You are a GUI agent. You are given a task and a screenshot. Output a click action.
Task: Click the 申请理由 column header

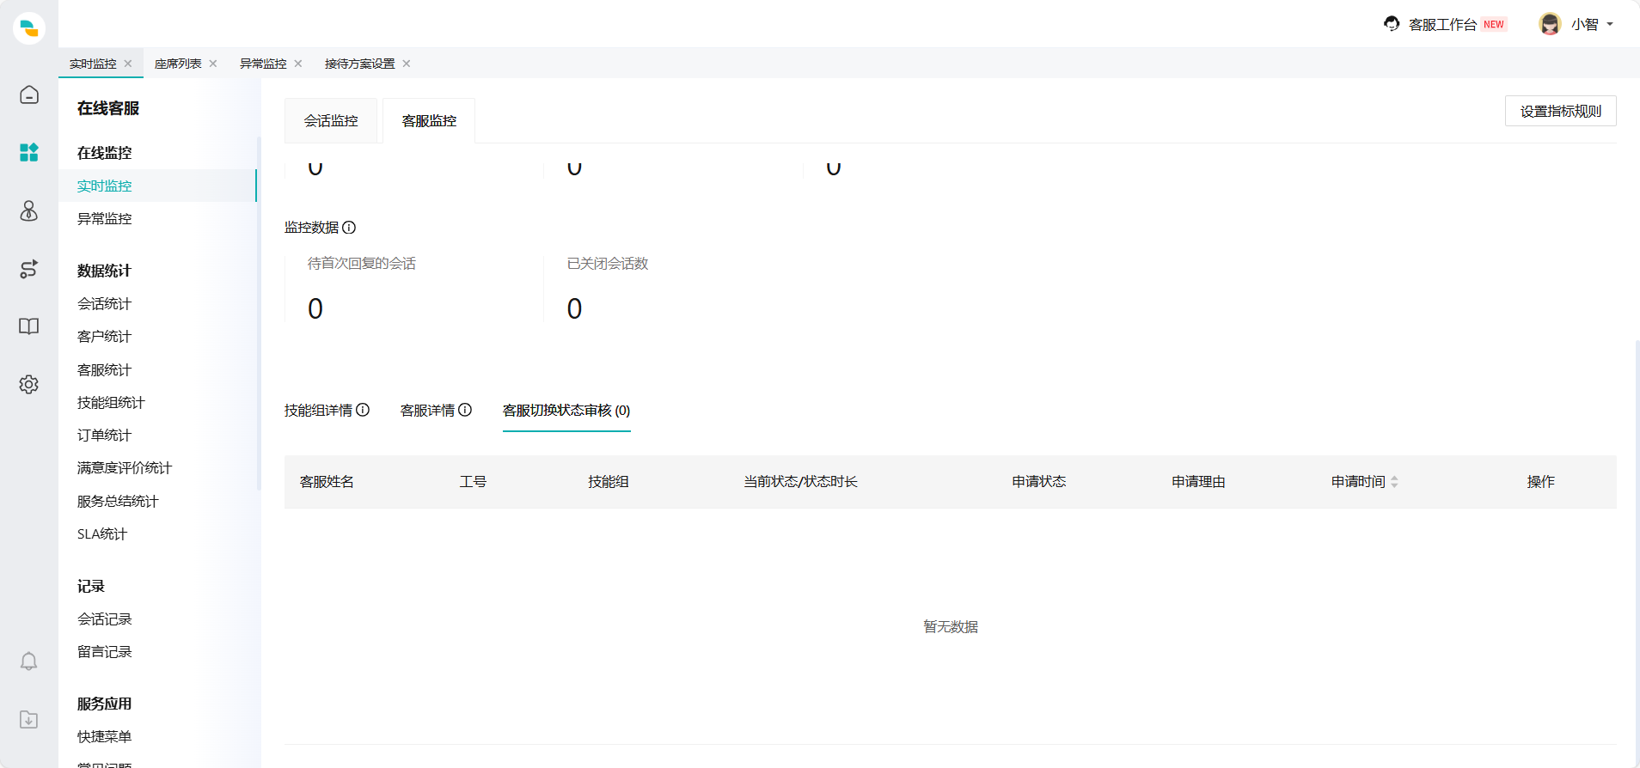(1198, 482)
